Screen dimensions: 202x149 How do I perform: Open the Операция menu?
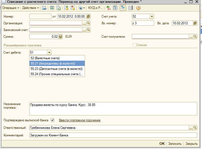point(10,8)
